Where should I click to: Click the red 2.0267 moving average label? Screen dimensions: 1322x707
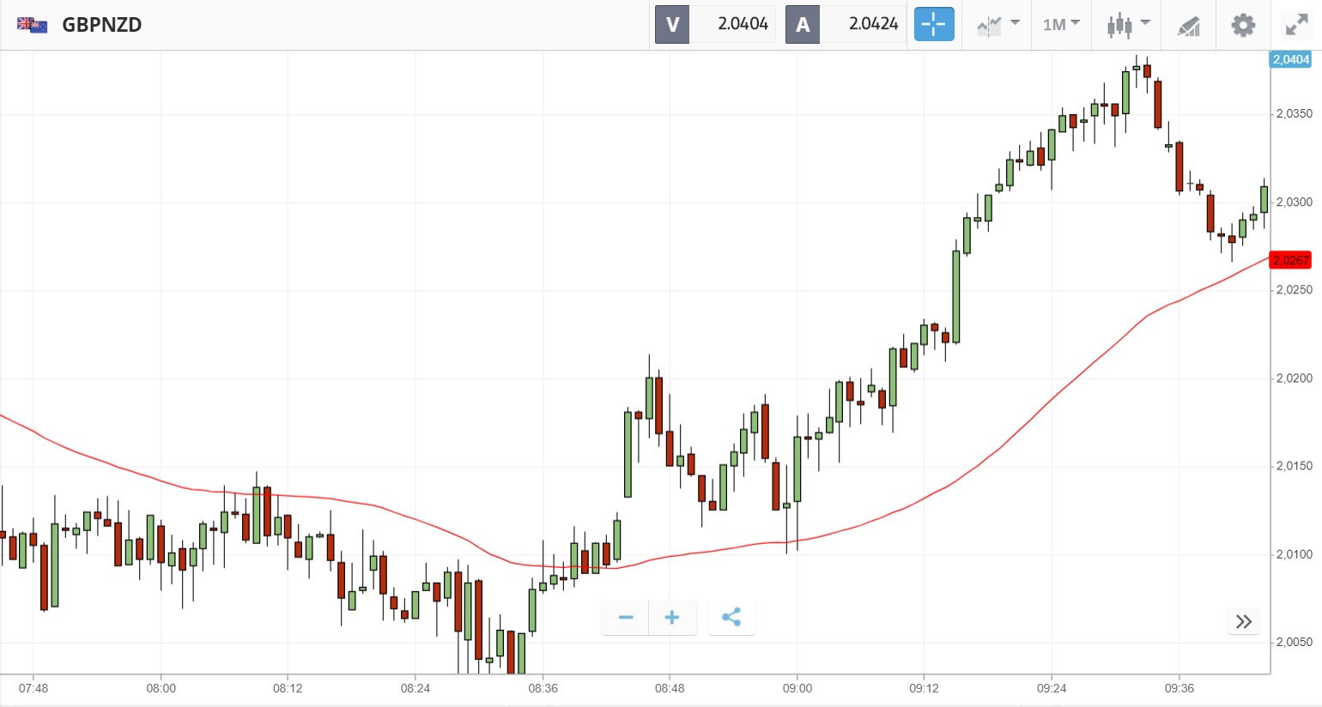[x=1290, y=260]
